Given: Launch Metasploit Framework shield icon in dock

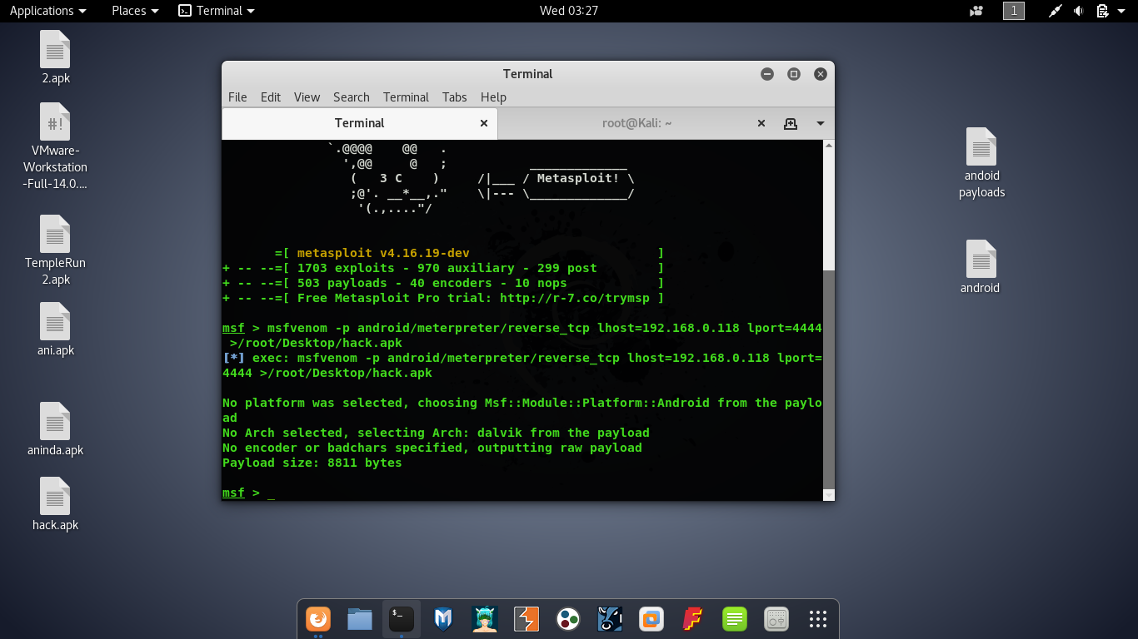Looking at the screenshot, I should point(443,619).
